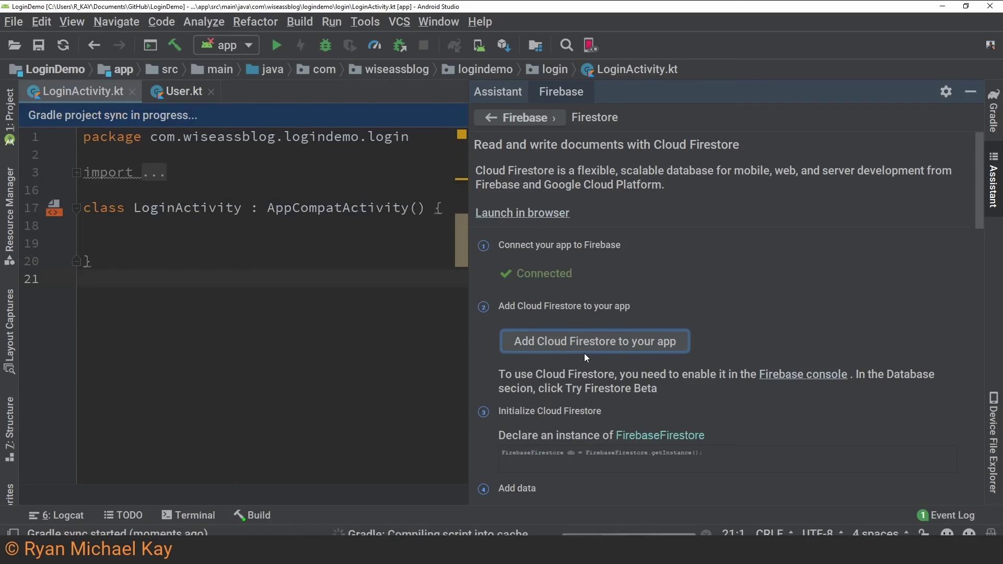Open the Build menu
The width and height of the screenshot is (1003, 564).
[300, 22]
